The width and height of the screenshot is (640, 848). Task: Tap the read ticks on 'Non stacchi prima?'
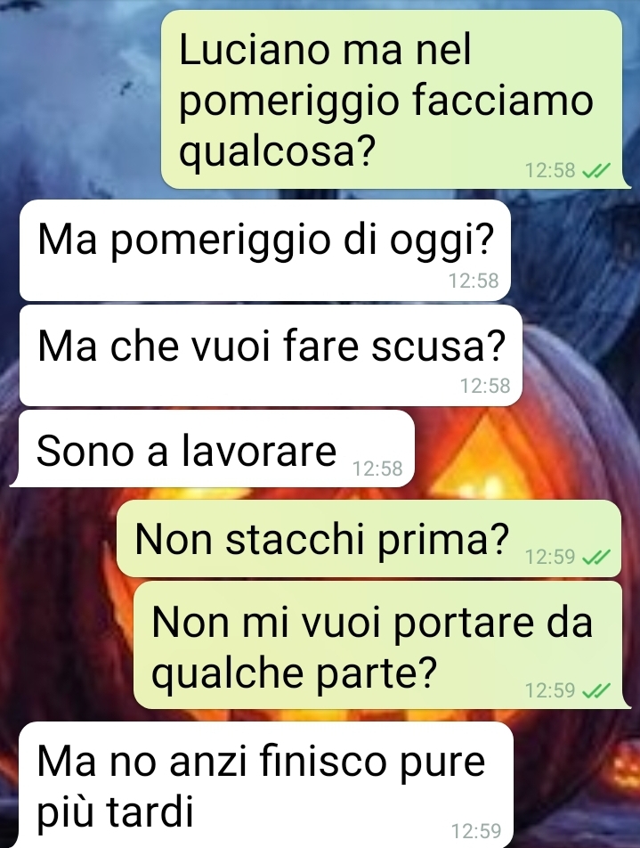pos(596,557)
